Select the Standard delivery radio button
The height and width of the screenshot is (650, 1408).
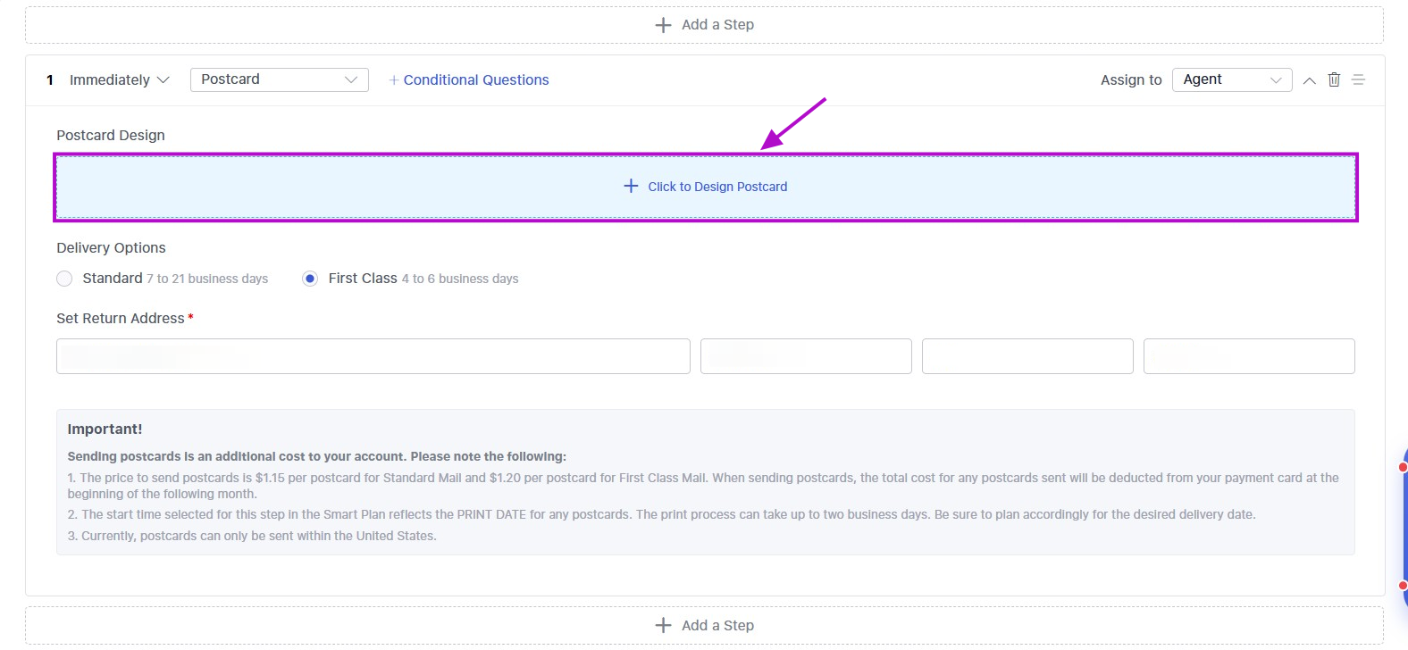[64, 279]
